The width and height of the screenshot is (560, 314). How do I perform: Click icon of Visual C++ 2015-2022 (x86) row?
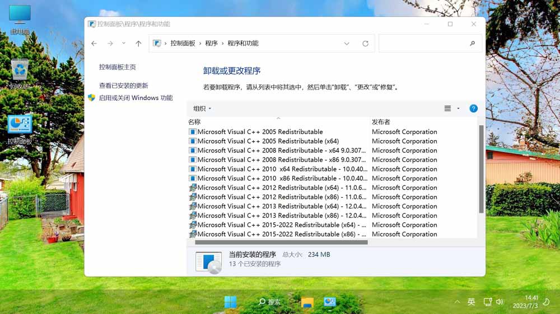point(193,234)
